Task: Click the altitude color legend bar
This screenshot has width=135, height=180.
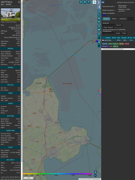Action: [57, 174]
